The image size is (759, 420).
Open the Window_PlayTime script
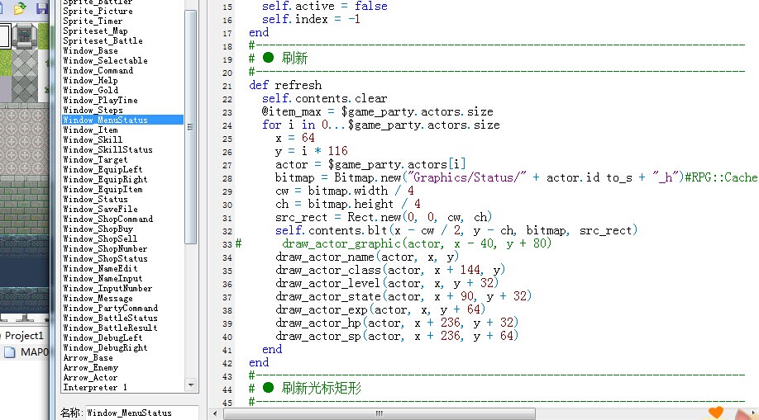(x=101, y=101)
